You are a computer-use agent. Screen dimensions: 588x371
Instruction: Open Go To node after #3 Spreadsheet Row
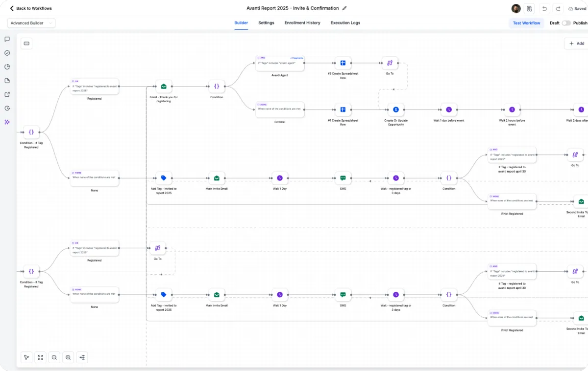click(390, 63)
